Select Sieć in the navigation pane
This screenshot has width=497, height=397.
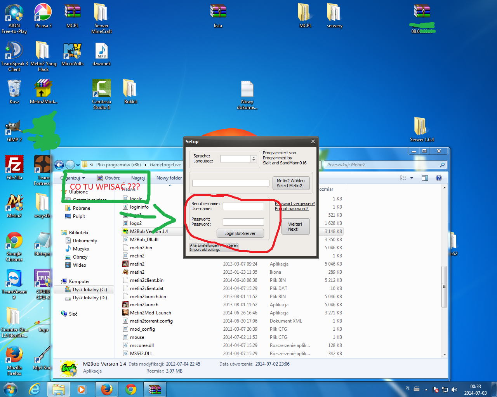click(x=73, y=314)
